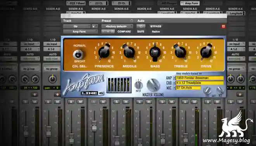Click the minus previous-preset button
The width and height of the screenshot is (256, 146).
103,31
